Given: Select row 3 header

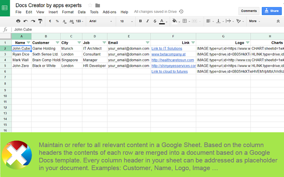Looking at the screenshot, I should point(5,54).
